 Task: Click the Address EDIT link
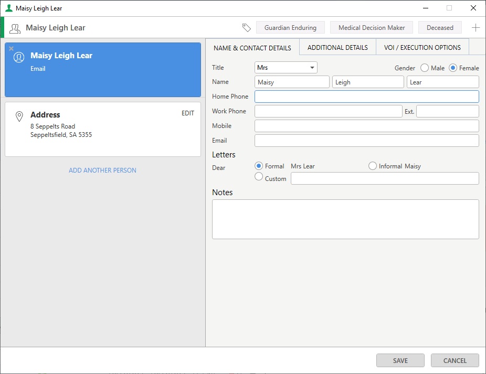tap(188, 113)
